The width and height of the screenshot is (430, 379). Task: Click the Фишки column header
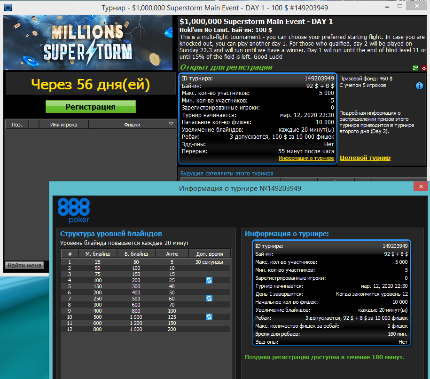132,125
